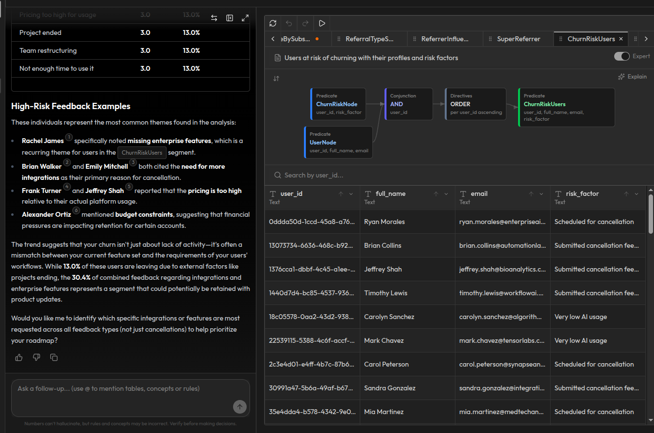Click the Search by user_id field

pos(340,175)
